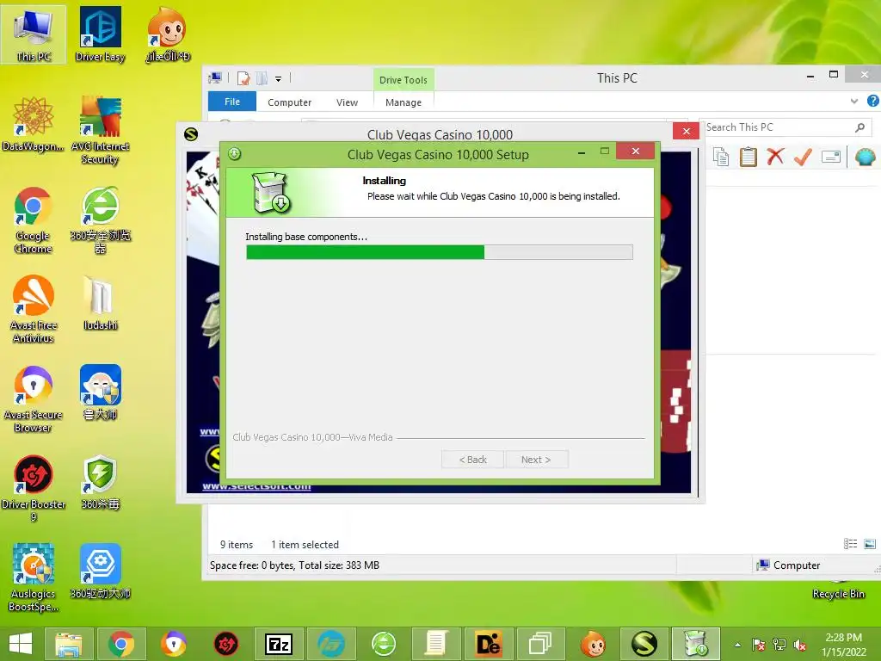Screen dimensions: 881x661
Task: Expand the Quick Access Toolbar customize dropdown
Action: click(x=278, y=78)
